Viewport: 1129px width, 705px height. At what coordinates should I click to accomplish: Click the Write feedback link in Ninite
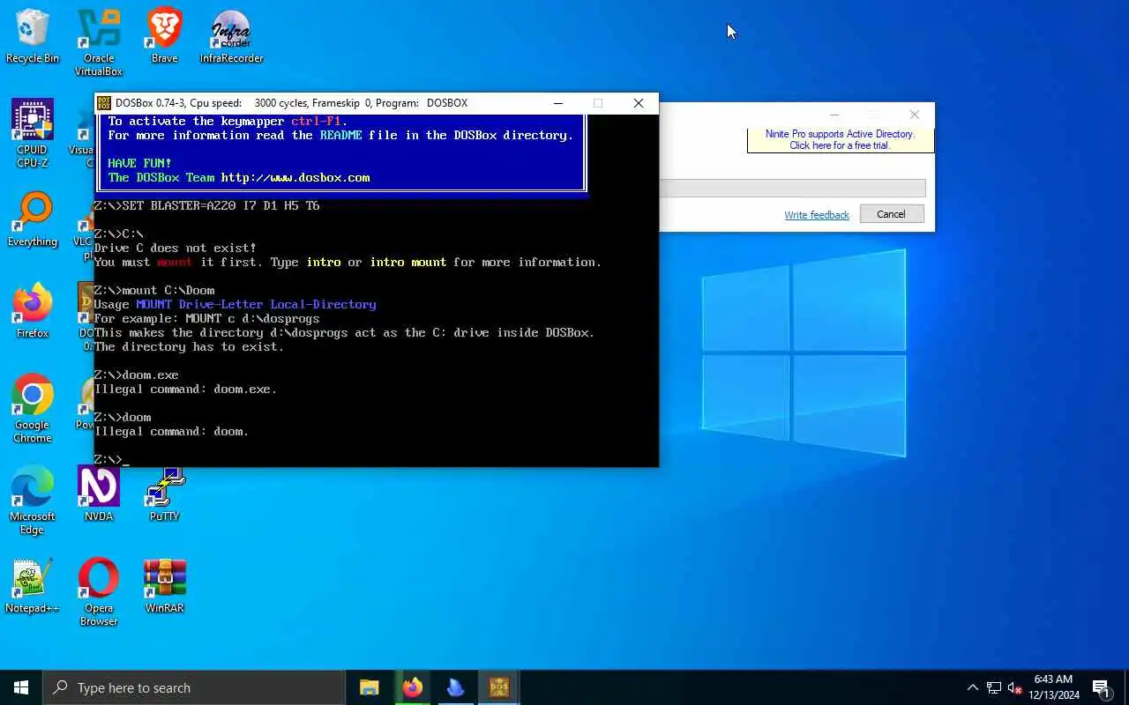817,215
